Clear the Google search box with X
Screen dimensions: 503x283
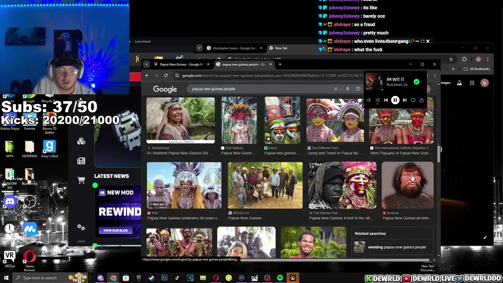click(336, 89)
